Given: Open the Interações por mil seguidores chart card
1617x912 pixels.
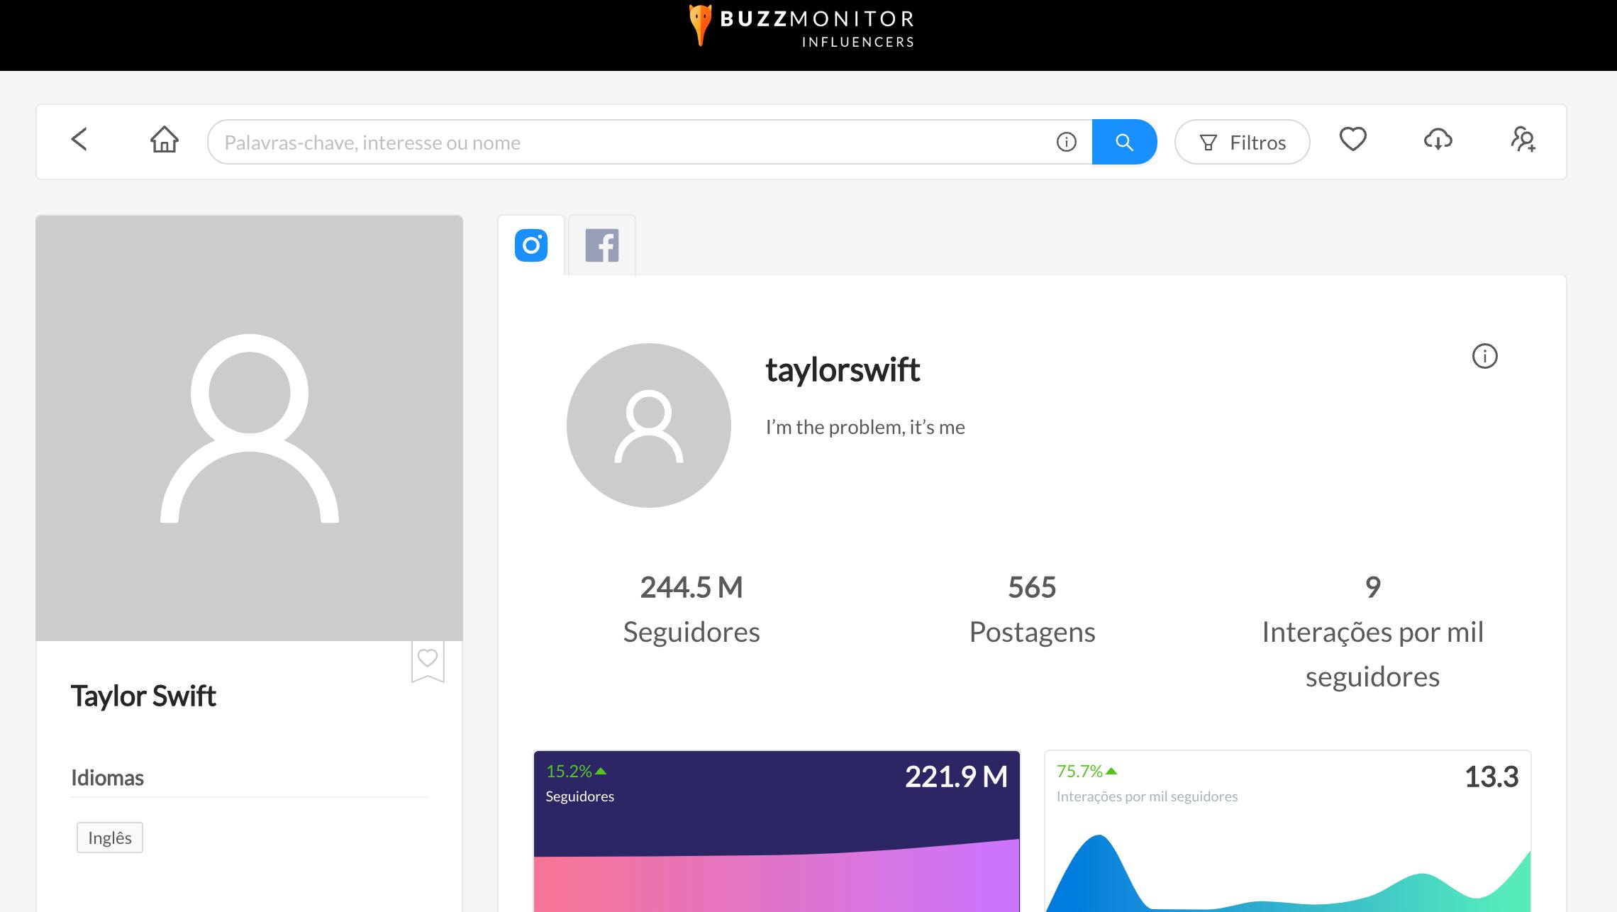Looking at the screenshot, I should [1287, 831].
